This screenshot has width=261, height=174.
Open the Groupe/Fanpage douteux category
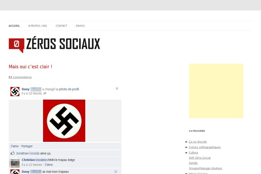pos(205,168)
